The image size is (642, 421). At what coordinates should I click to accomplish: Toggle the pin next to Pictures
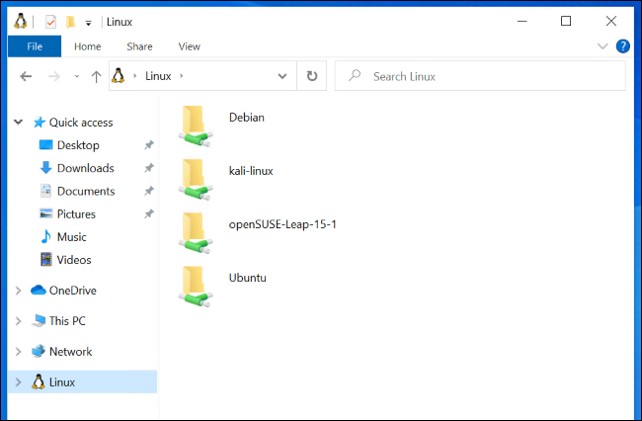[x=148, y=213]
